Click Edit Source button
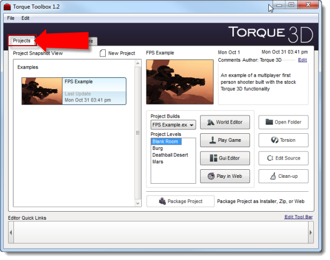Image resolution: width=330 pixels, height=260 pixels. [283, 158]
